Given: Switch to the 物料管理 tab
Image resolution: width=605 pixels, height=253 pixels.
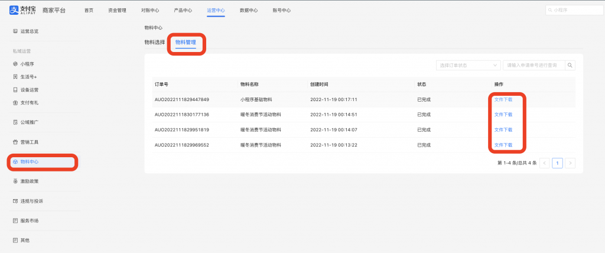Looking at the screenshot, I should pyautogui.click(x=186, y=42).
